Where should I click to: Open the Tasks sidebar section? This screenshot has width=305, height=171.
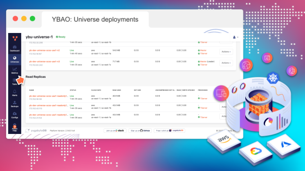click(x=15, y=82)
